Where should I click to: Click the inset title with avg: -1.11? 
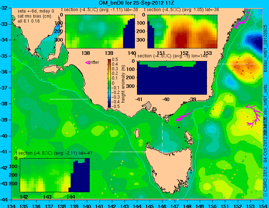pos(100,10)
